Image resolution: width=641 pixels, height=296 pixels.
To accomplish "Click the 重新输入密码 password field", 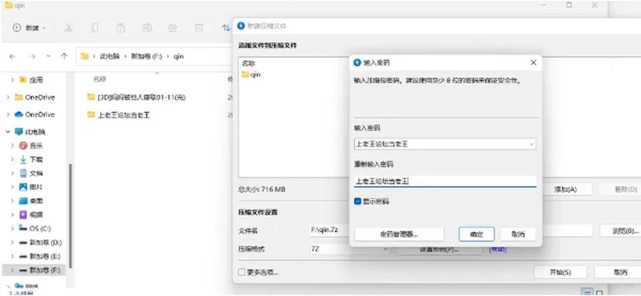I will point(445,181).
